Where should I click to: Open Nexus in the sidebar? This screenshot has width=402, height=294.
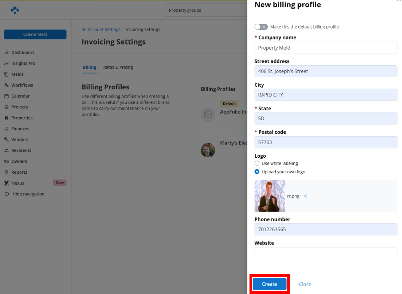coord(18,183)
